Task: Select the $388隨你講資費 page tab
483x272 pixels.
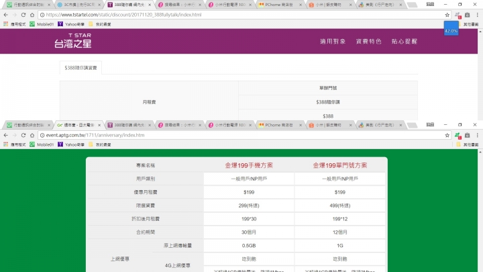Action: [x=80, y=68]
